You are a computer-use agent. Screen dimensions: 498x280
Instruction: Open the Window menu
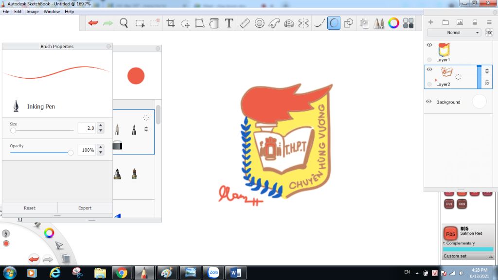[52, 12]
